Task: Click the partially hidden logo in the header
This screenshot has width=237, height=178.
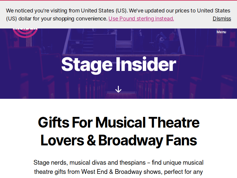Action: (25, 28)
